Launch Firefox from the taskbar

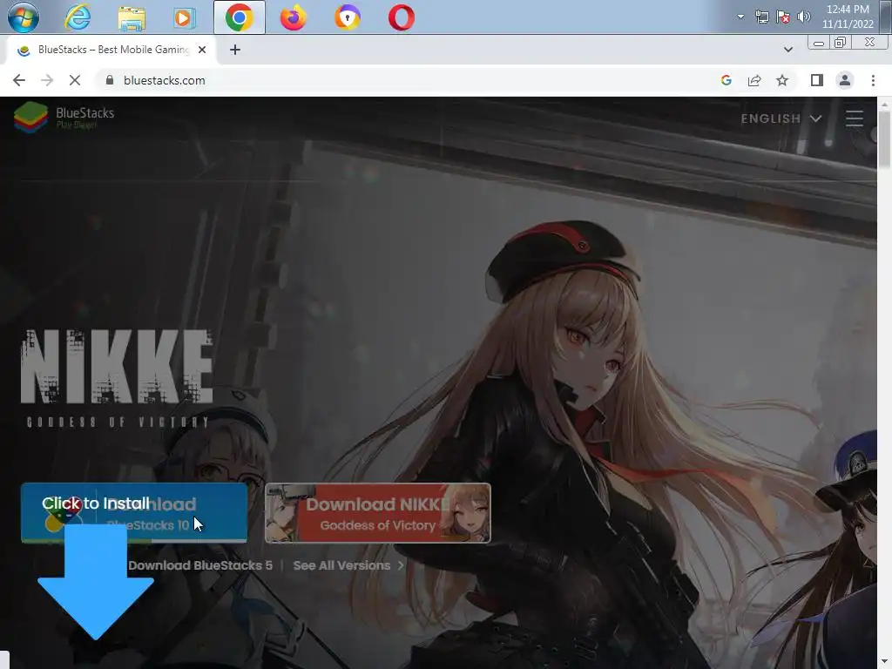293,17
